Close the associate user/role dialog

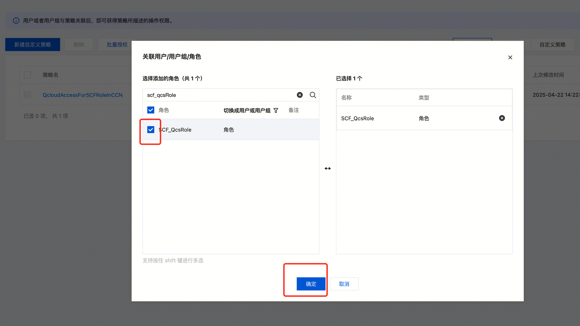[510, 57]
